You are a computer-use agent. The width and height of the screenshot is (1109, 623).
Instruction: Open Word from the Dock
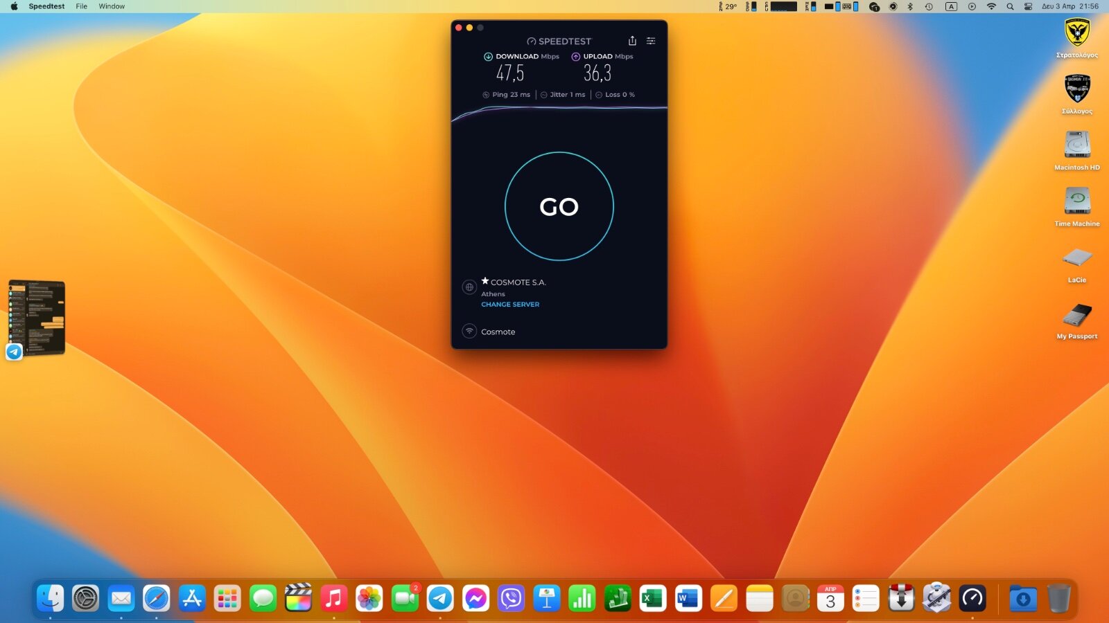pyautogui.click(x=688, y=598)
